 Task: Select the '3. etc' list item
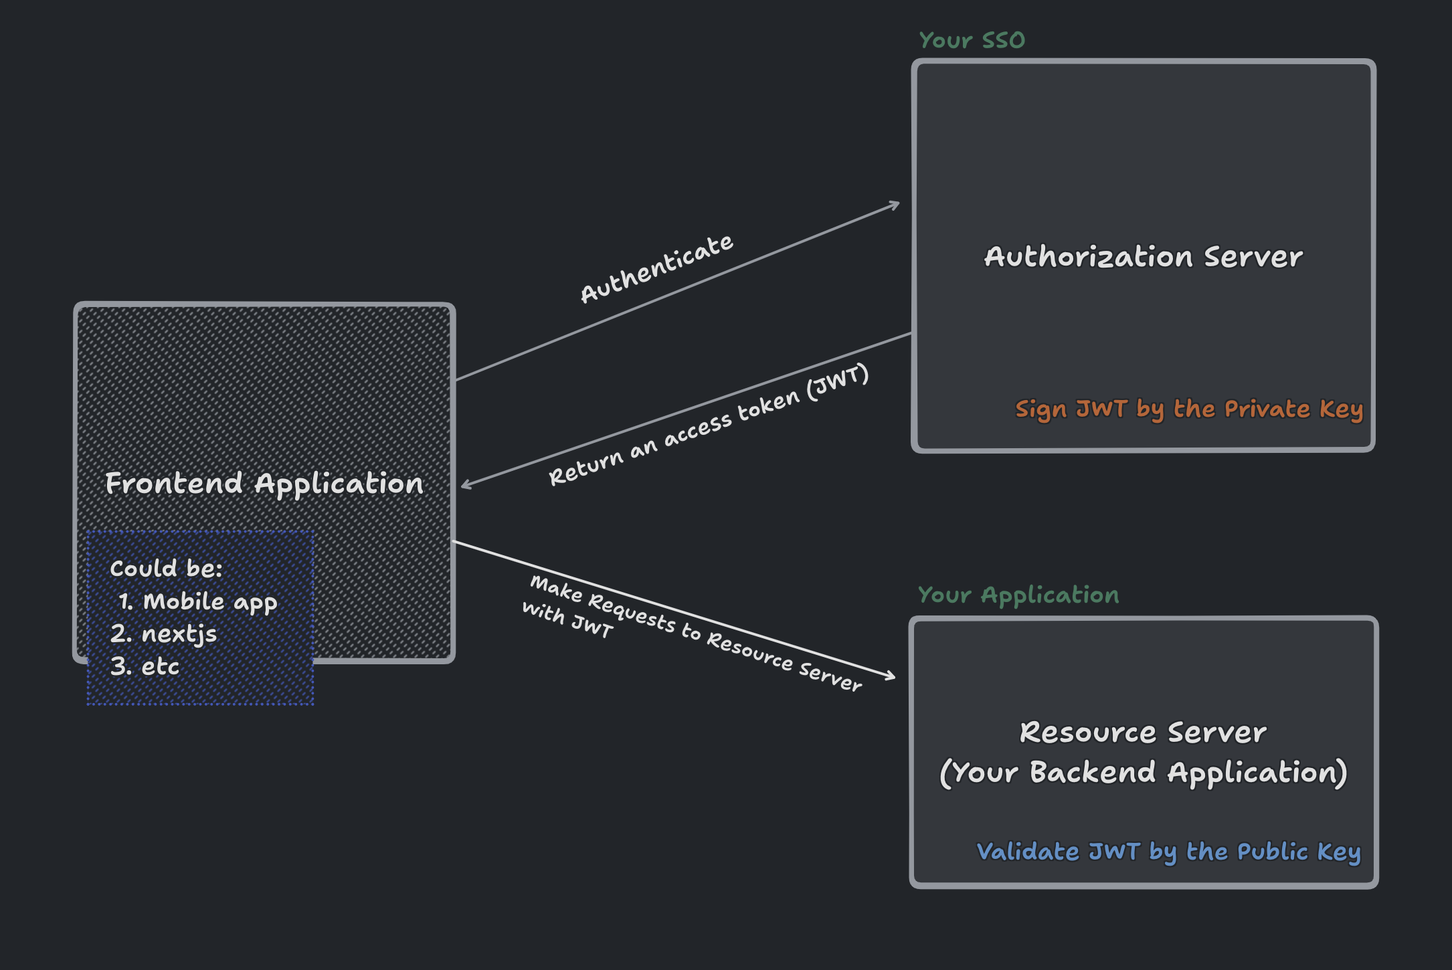click(x=145, y=666)
